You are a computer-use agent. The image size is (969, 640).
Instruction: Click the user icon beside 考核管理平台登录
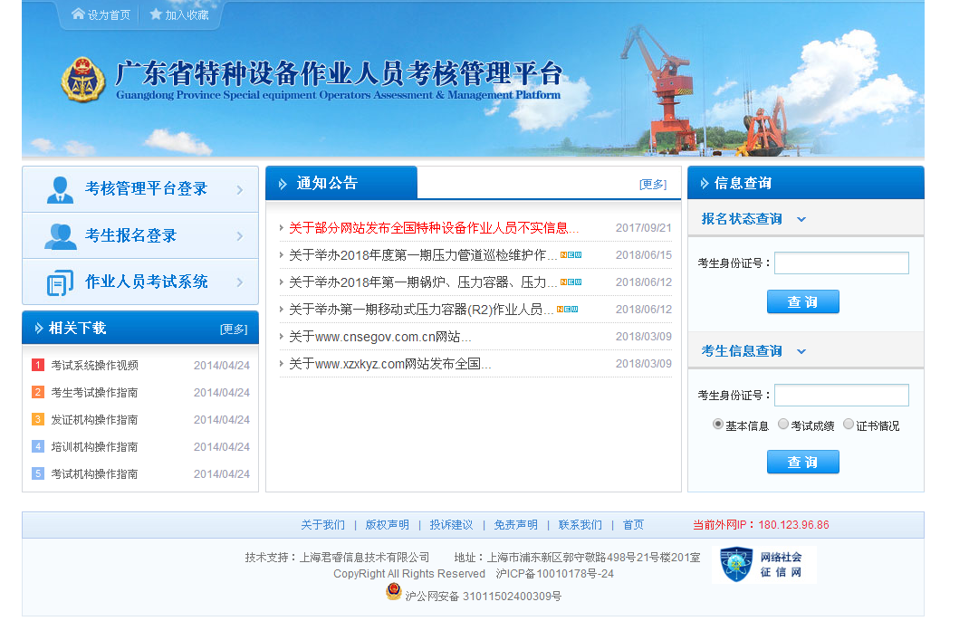[x=61, y=189]
